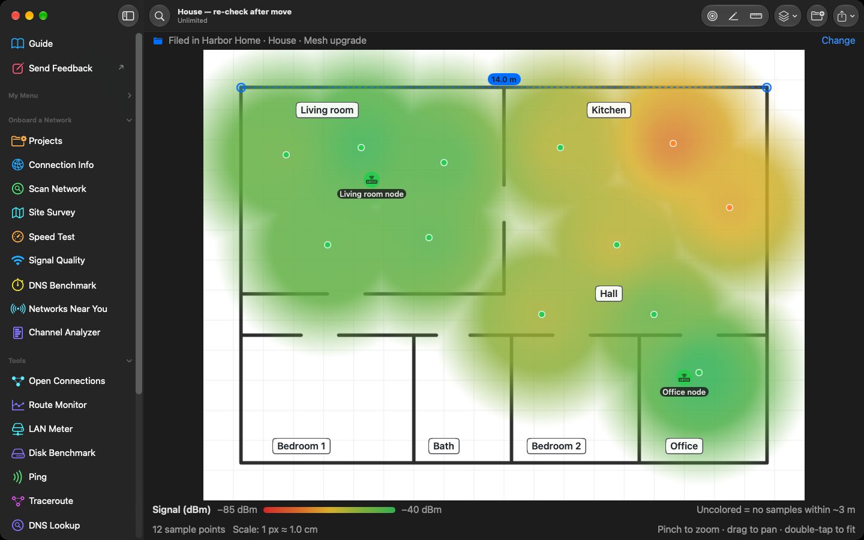This screenshot has width=864, height=540.
Task: Click the Traceroute icon
Action: pos(18,501)
